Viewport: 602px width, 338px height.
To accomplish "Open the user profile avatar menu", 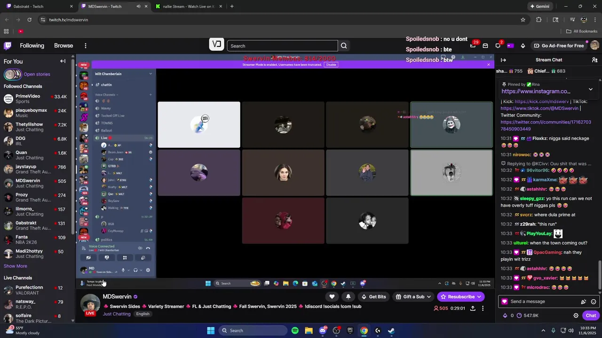I will (x=594, y=46).
